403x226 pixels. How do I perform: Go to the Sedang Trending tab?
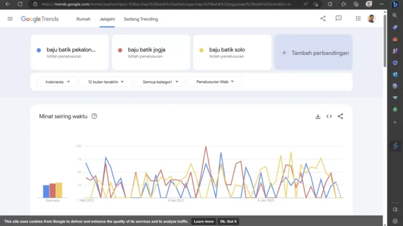141,19
